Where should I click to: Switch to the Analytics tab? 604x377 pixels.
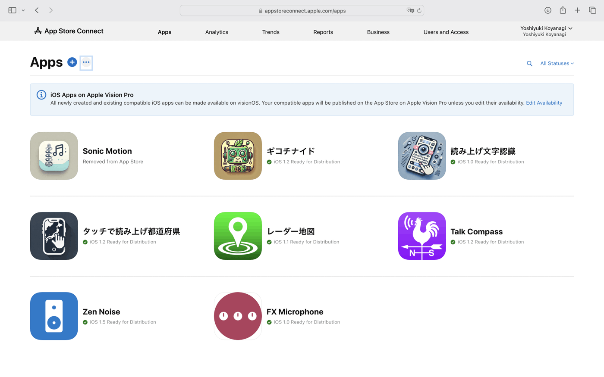click(x=217, y=32)
